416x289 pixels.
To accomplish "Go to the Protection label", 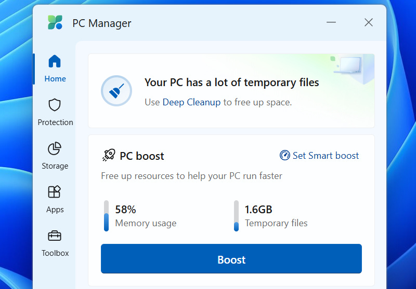I will point(55,122).
